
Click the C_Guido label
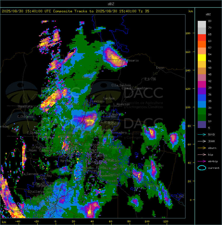[33, 133]
